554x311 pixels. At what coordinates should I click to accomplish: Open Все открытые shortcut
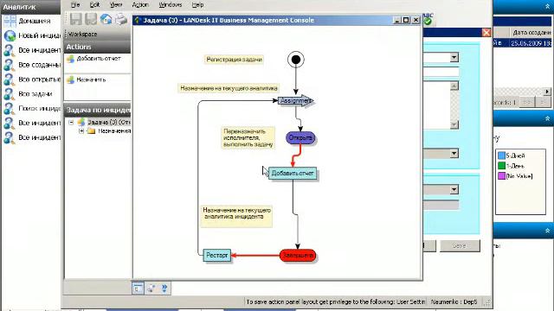pyautogui.click(x=33, y=79)
